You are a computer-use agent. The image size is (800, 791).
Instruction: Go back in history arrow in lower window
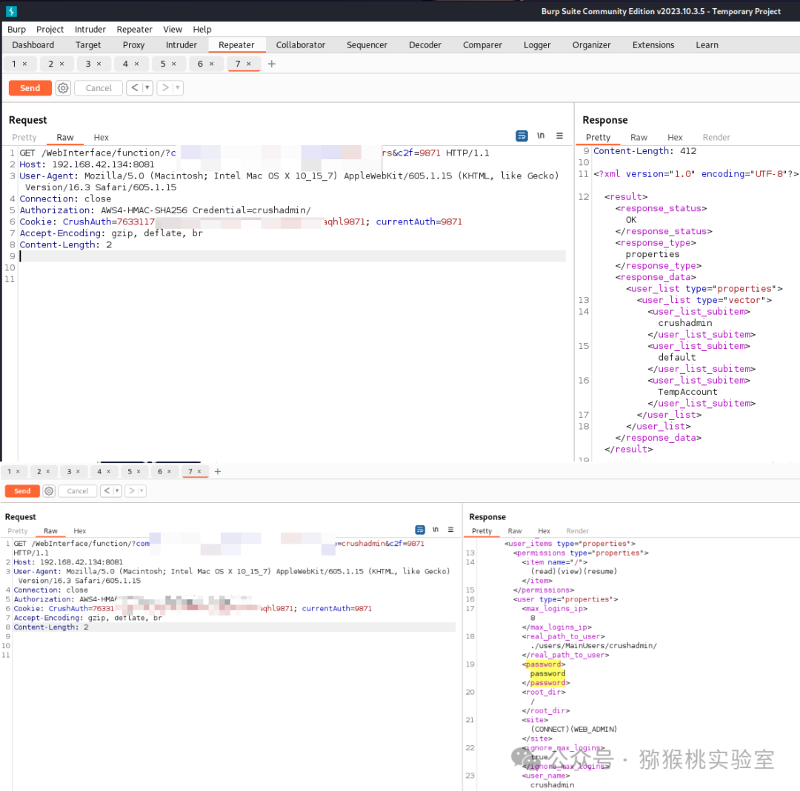107,490
